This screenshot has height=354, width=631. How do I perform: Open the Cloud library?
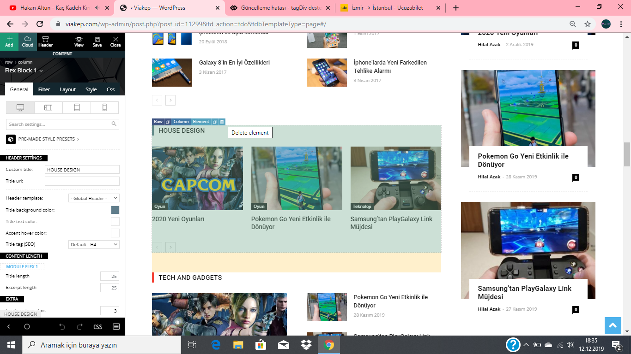[x=28, y=41]
